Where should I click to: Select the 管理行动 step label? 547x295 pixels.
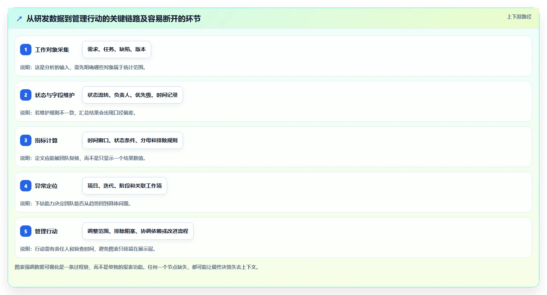click(46, 231)
